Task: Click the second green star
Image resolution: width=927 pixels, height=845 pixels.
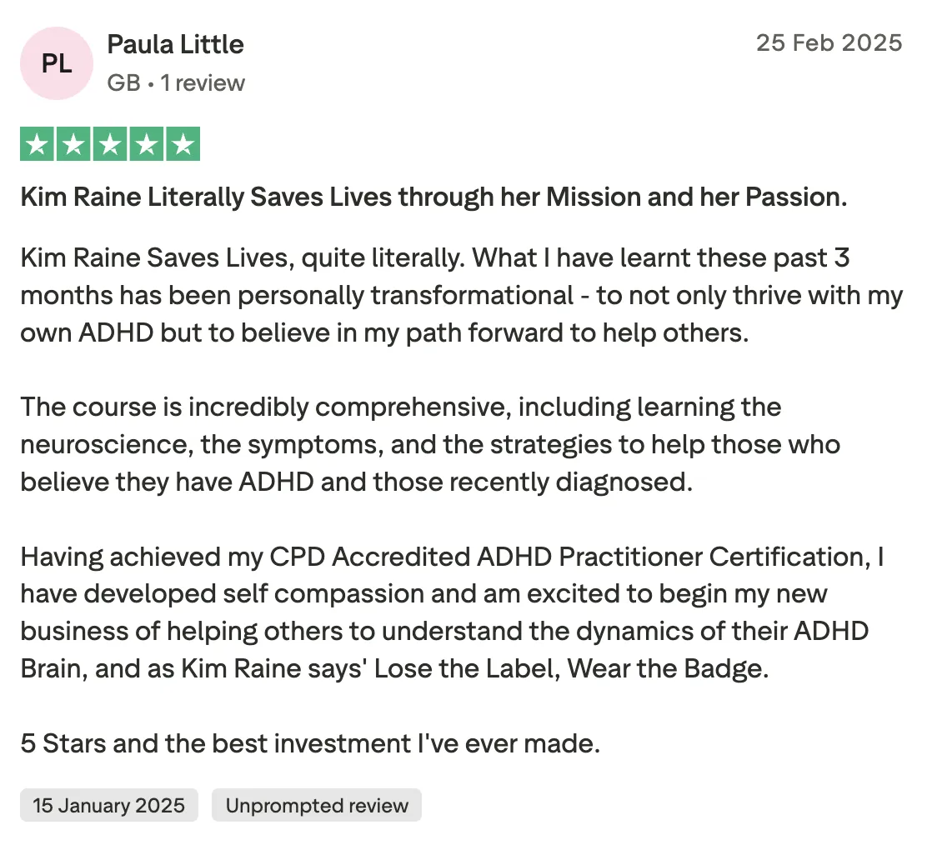Action: pyautogui.click(x=73, y=143)
